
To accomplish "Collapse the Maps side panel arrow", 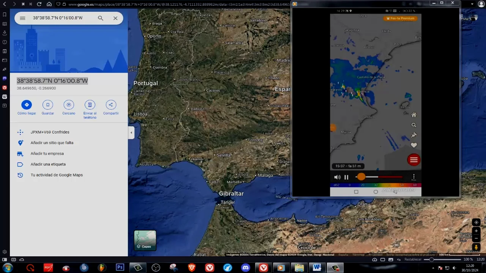I will (x=131, y=133).
